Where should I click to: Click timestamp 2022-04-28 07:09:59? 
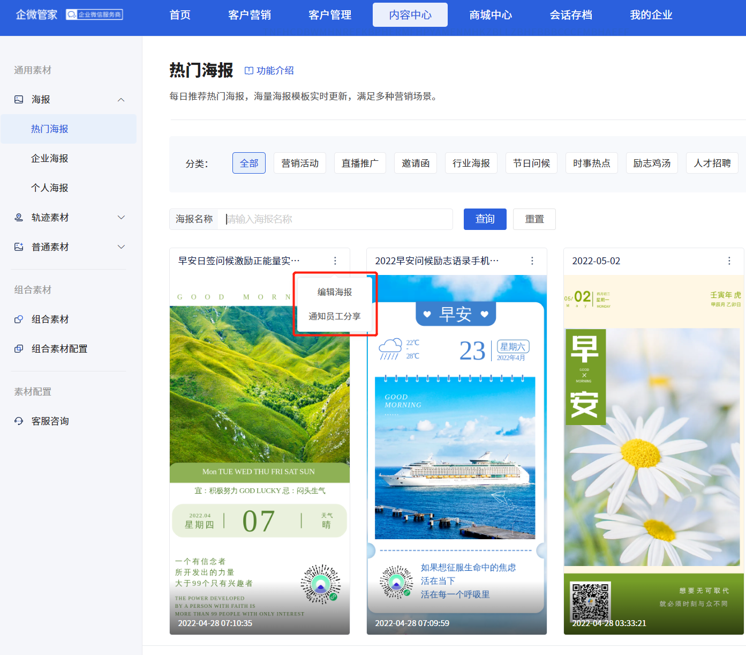(x=412, y=623)
